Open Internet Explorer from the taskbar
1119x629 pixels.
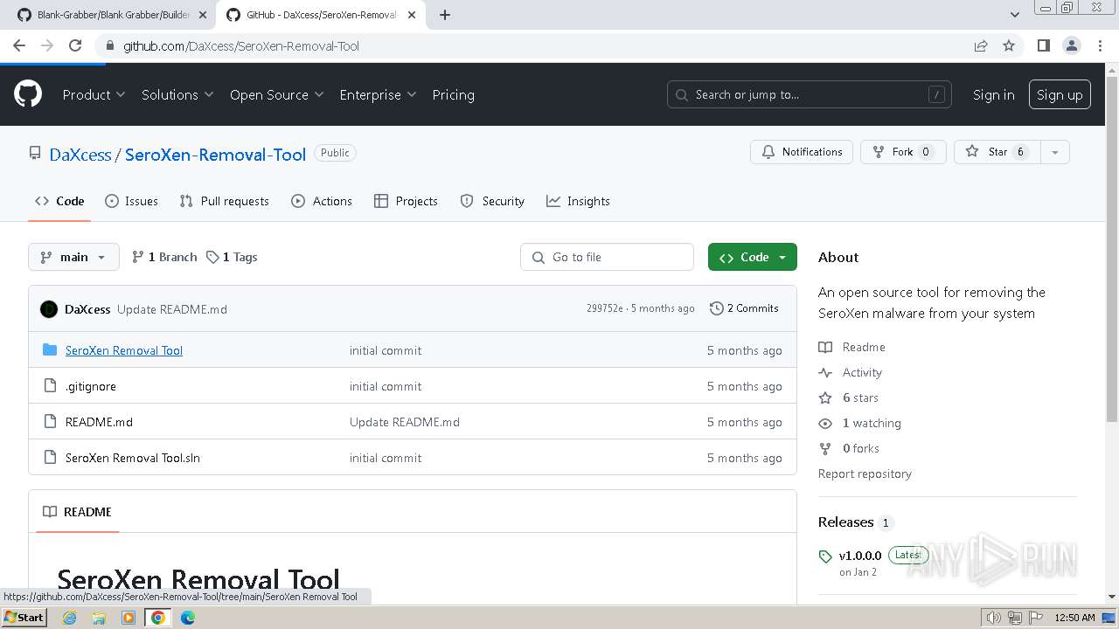[69, 618]
